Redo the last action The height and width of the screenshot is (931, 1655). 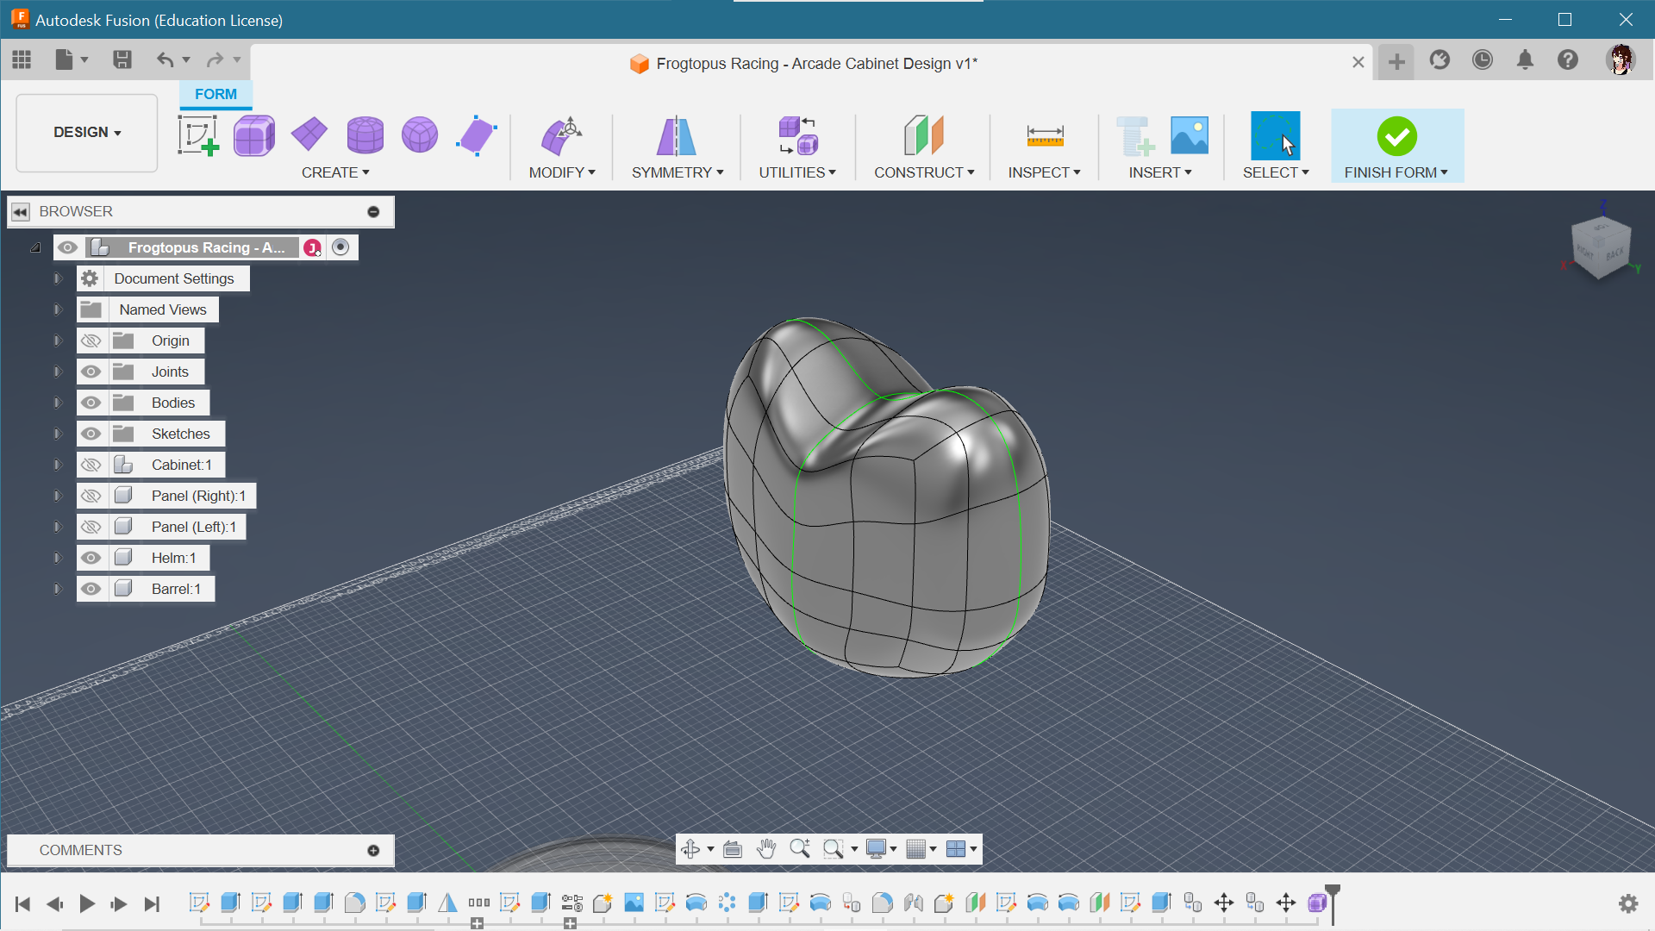(215, 59)
